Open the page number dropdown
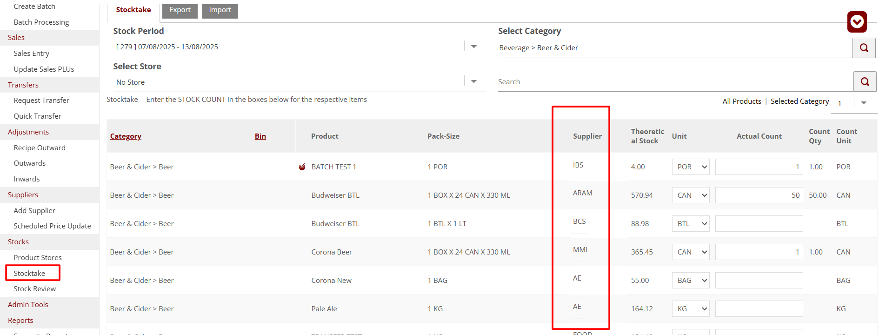The width and height of the screenshot is (879, 335). coord(863,103)
